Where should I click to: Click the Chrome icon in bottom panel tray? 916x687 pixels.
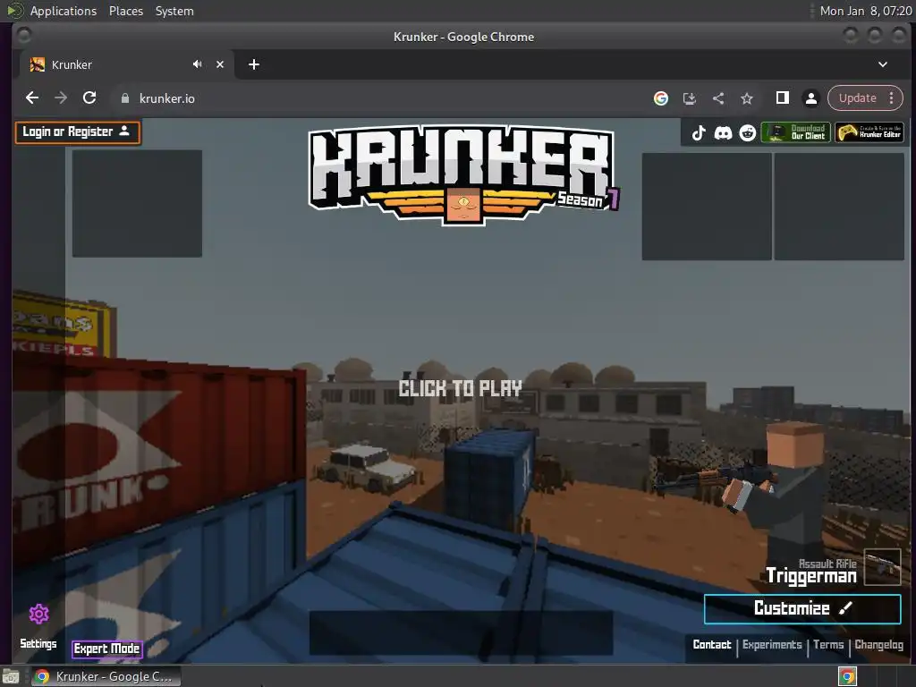(x=847, y=676)
